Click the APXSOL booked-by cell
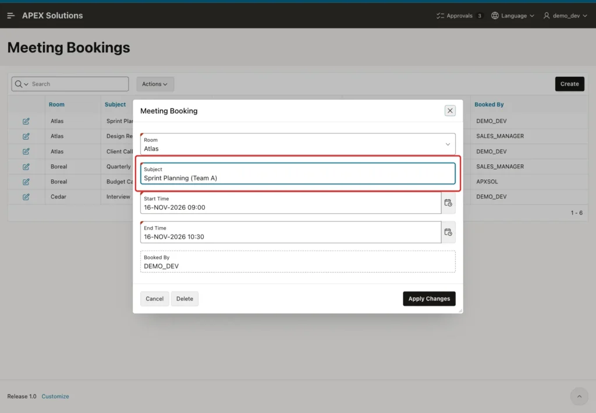The height and width of the screenshot is (413, 596). (487, 181)
